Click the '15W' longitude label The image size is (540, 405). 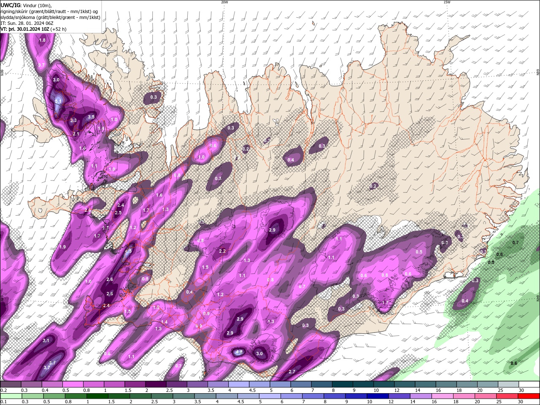click(447, 2)
